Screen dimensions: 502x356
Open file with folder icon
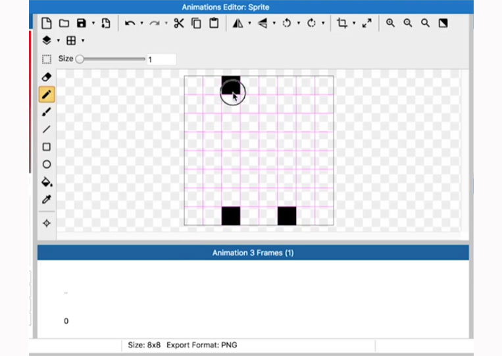coord(64,23)
